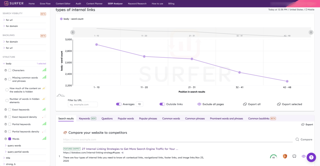
Task: Click the Export all cloud icon
Action: click(245, 104)
